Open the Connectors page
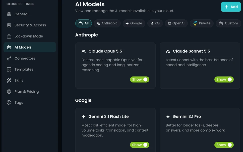This screenshot has width=243, height=152. click(30, 58)
